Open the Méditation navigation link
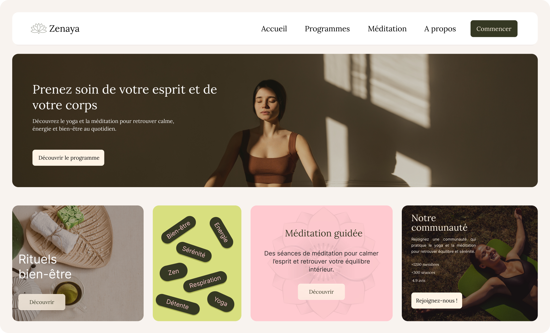 point(387,29)
